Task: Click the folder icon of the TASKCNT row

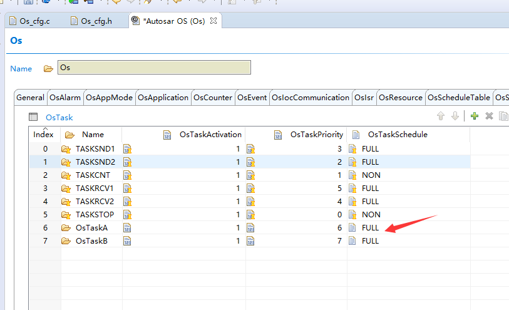Action: click(x=66, y=175)
